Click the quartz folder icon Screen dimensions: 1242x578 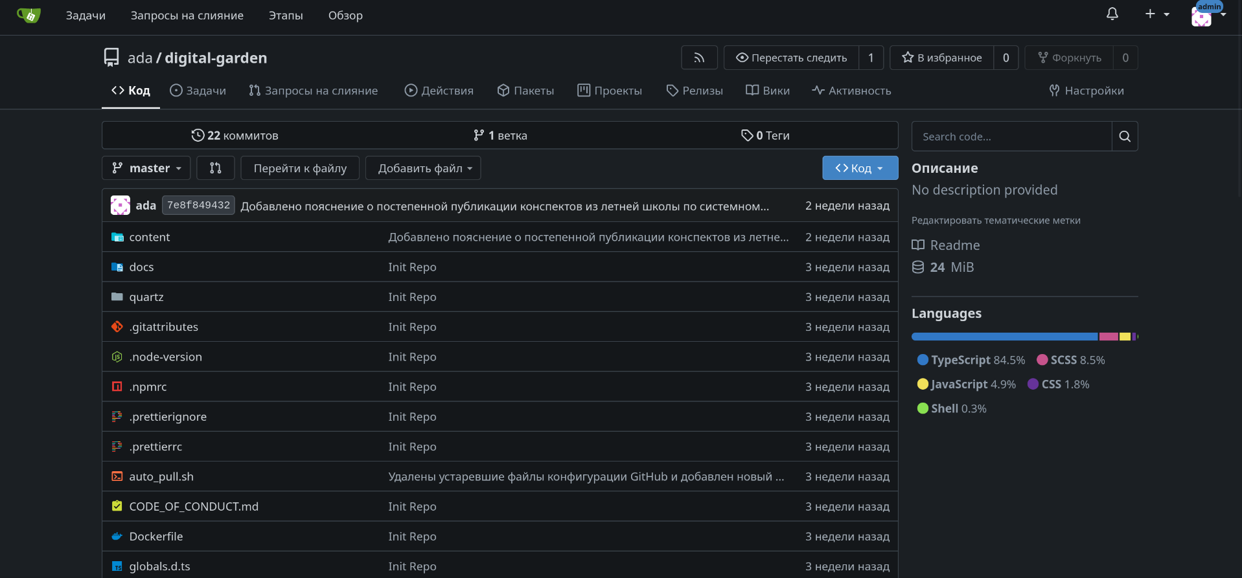click(117, 296)
